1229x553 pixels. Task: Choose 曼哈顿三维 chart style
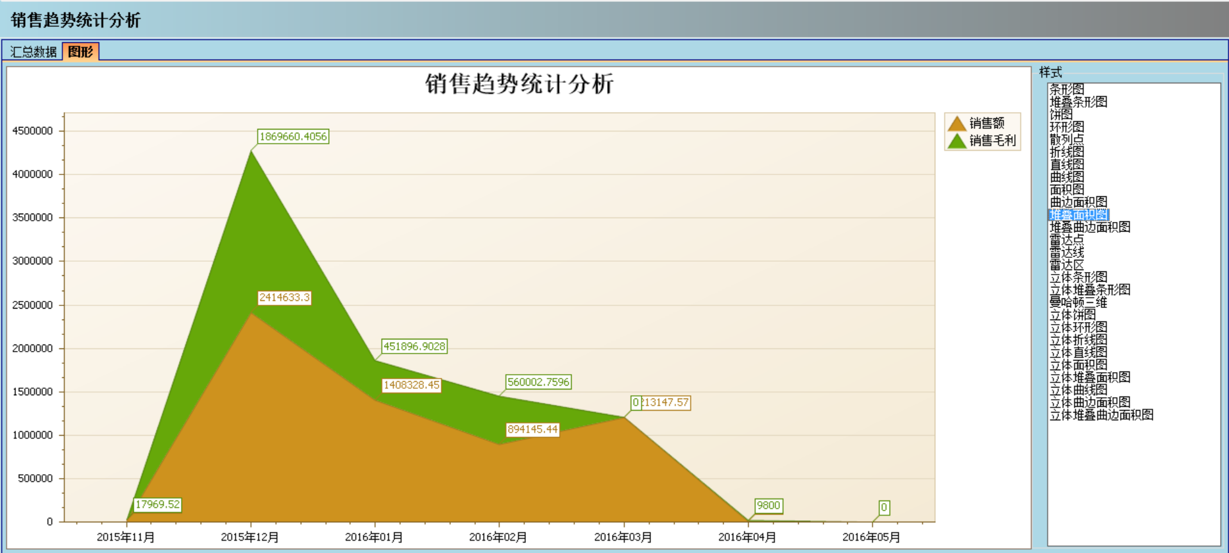point(1078,302)
